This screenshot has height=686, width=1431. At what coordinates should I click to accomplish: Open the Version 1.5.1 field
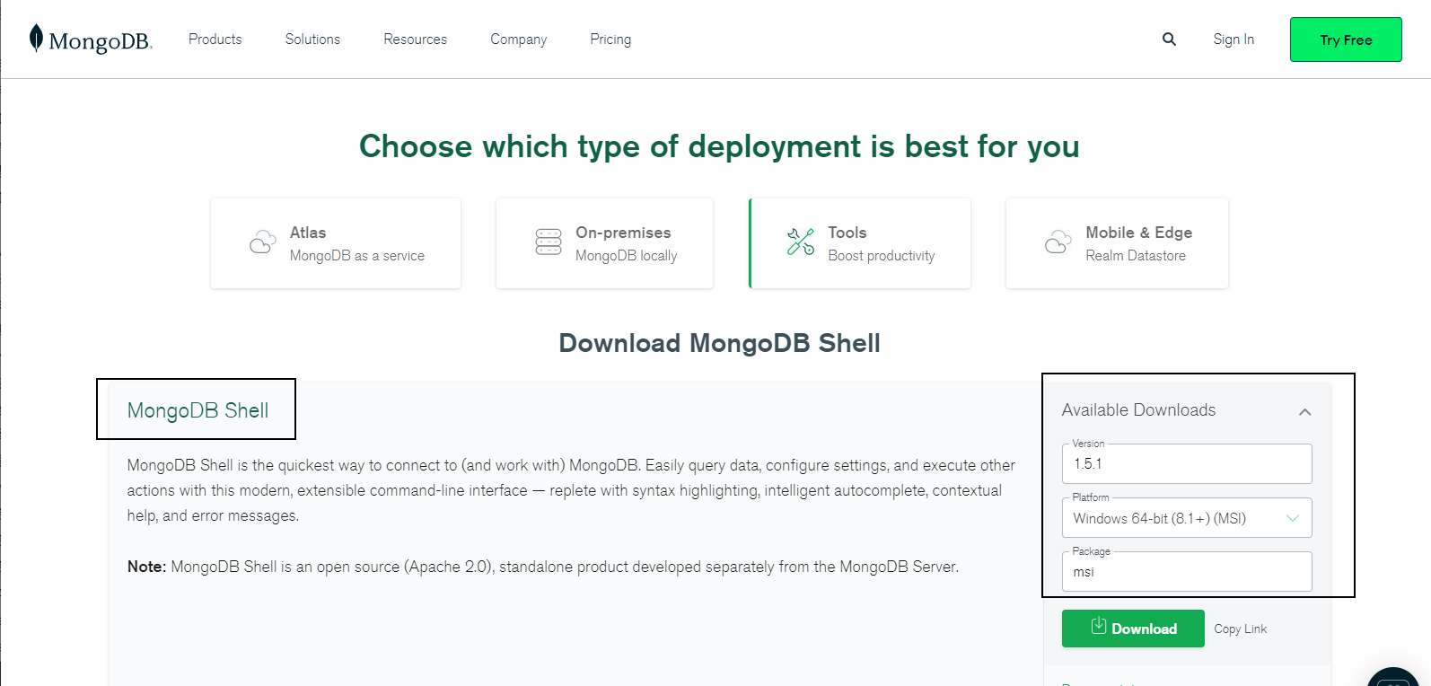(1187, 463)
